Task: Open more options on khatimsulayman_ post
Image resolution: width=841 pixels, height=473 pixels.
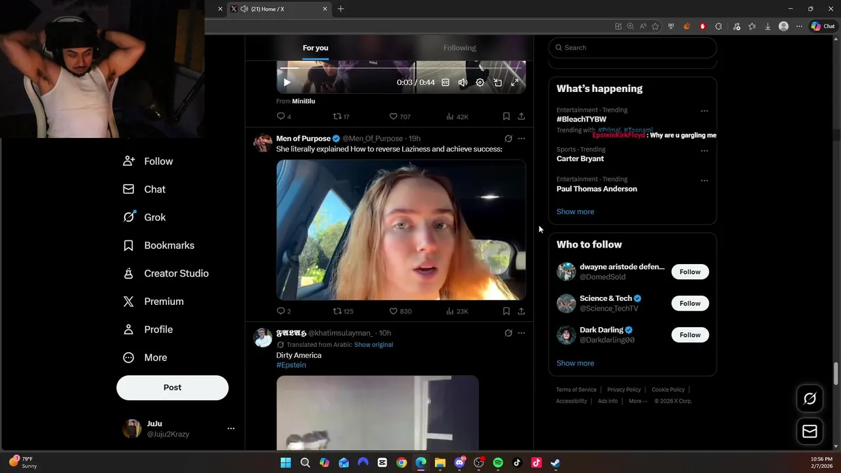Action: (x=522, y=333)
